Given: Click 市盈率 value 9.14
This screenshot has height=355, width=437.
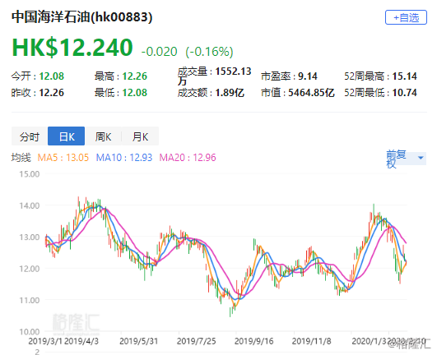Looking at the screenshot, I should (308, 76).
